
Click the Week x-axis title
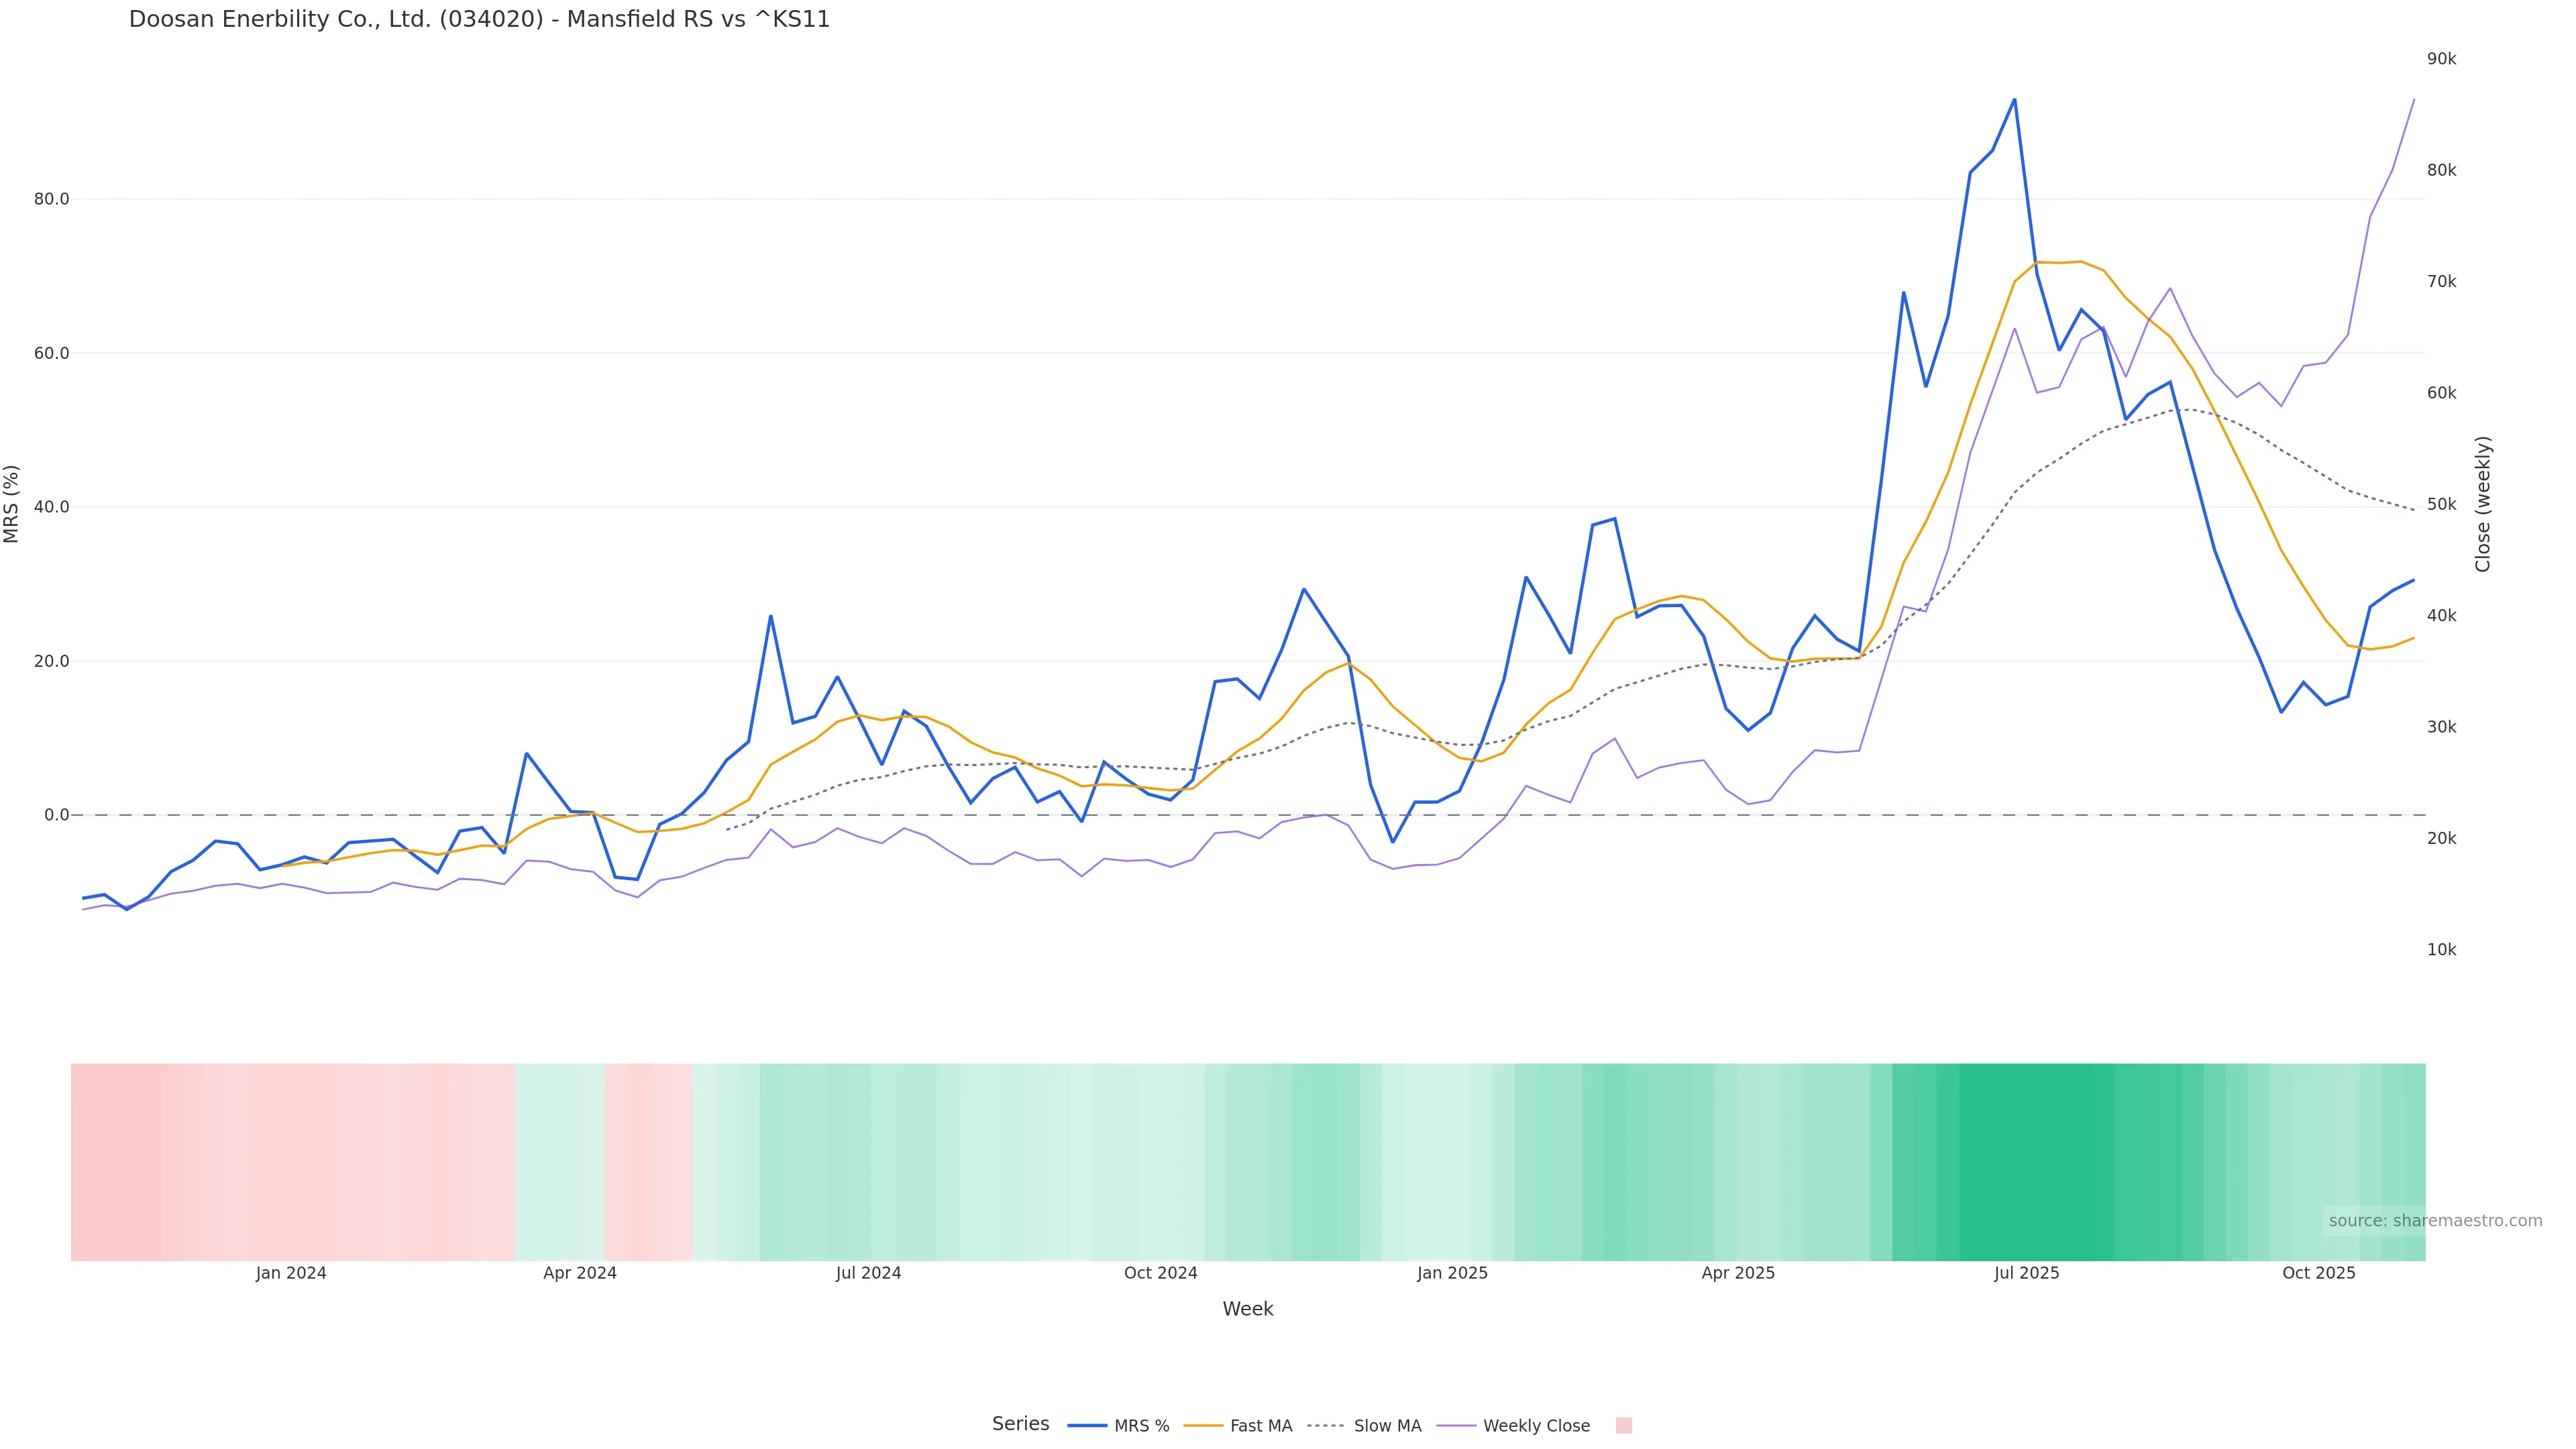1247,1309
